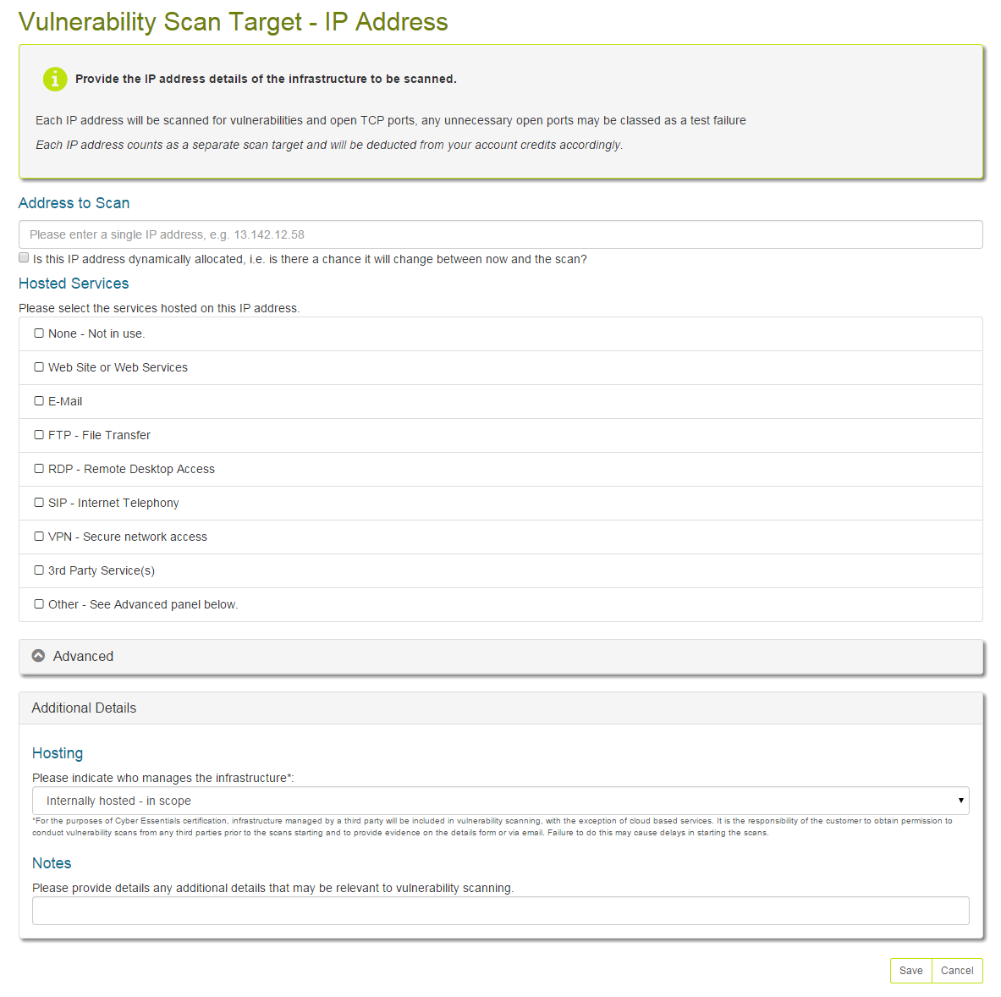Viewport: 1001px width, 997px height.
Task: Click the green info icon
Action: tap(55, 80)
